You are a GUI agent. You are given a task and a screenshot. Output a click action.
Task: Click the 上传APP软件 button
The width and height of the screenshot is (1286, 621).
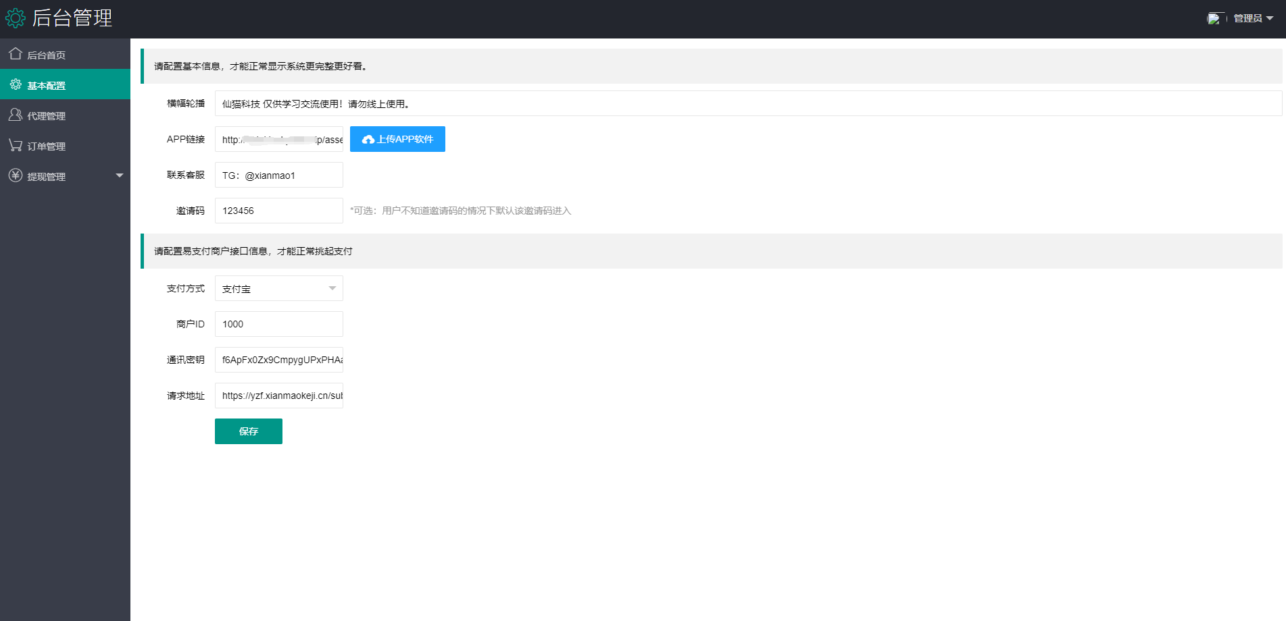pyautogui.click(x=397, y=139)
